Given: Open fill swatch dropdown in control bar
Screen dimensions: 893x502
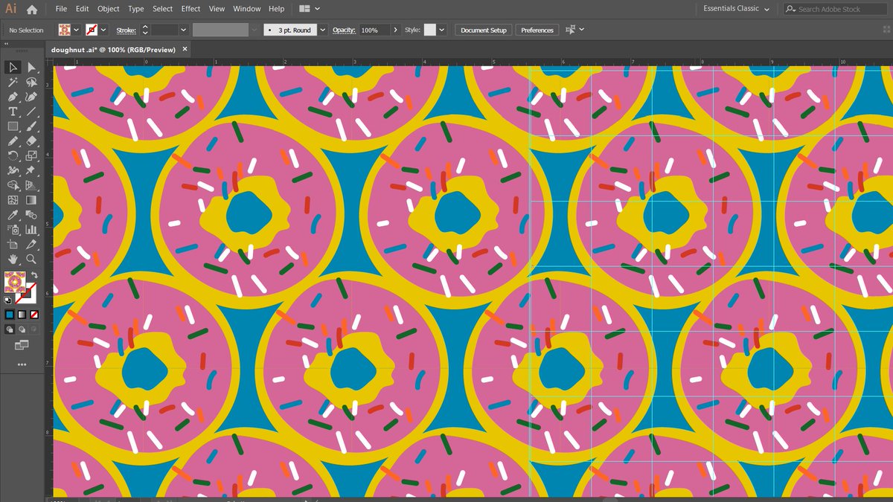Looking at the screenshot, I should (x=75, y=30).
